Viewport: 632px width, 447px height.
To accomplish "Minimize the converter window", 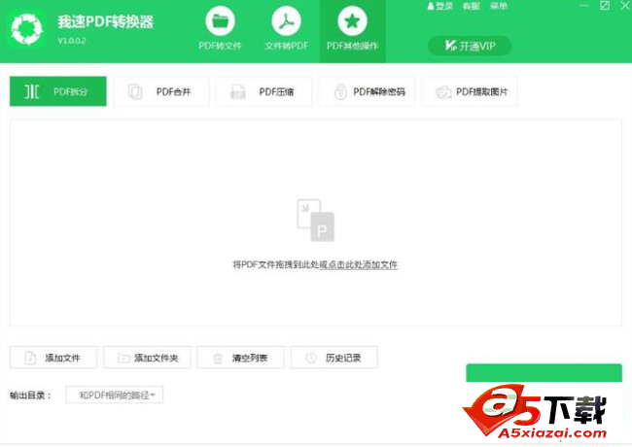I will (584, 6).
